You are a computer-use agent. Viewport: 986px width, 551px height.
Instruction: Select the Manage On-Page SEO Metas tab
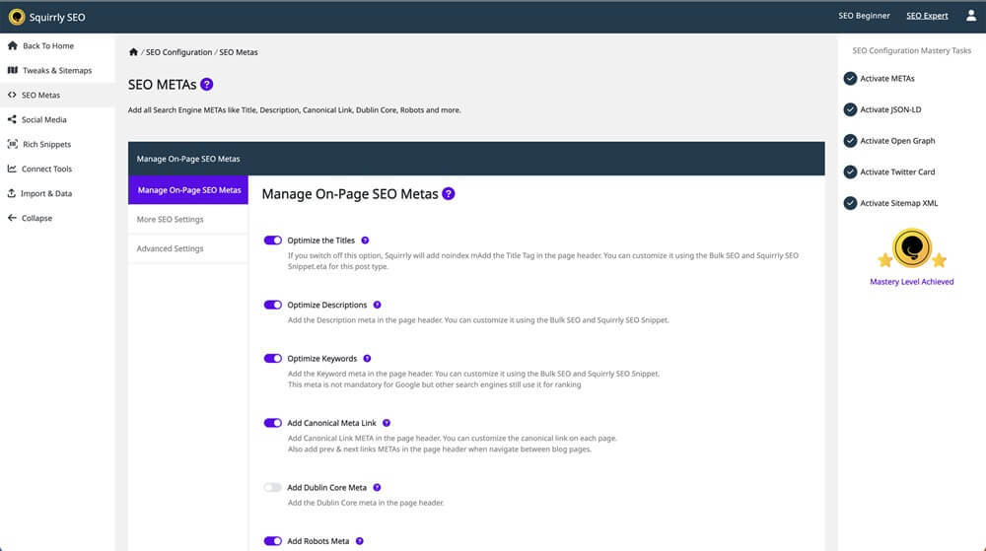(188, 189)
